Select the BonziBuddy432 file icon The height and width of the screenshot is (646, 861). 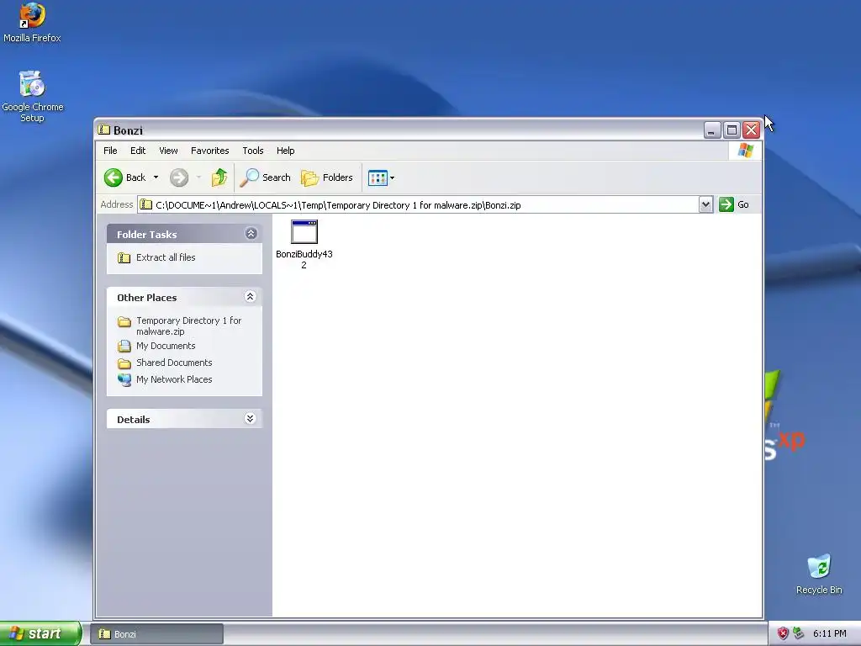click(304, 232)
